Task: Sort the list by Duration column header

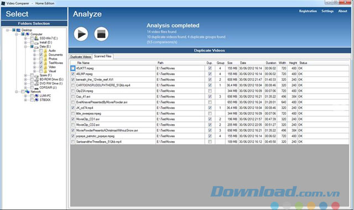Action: (270, 63)
